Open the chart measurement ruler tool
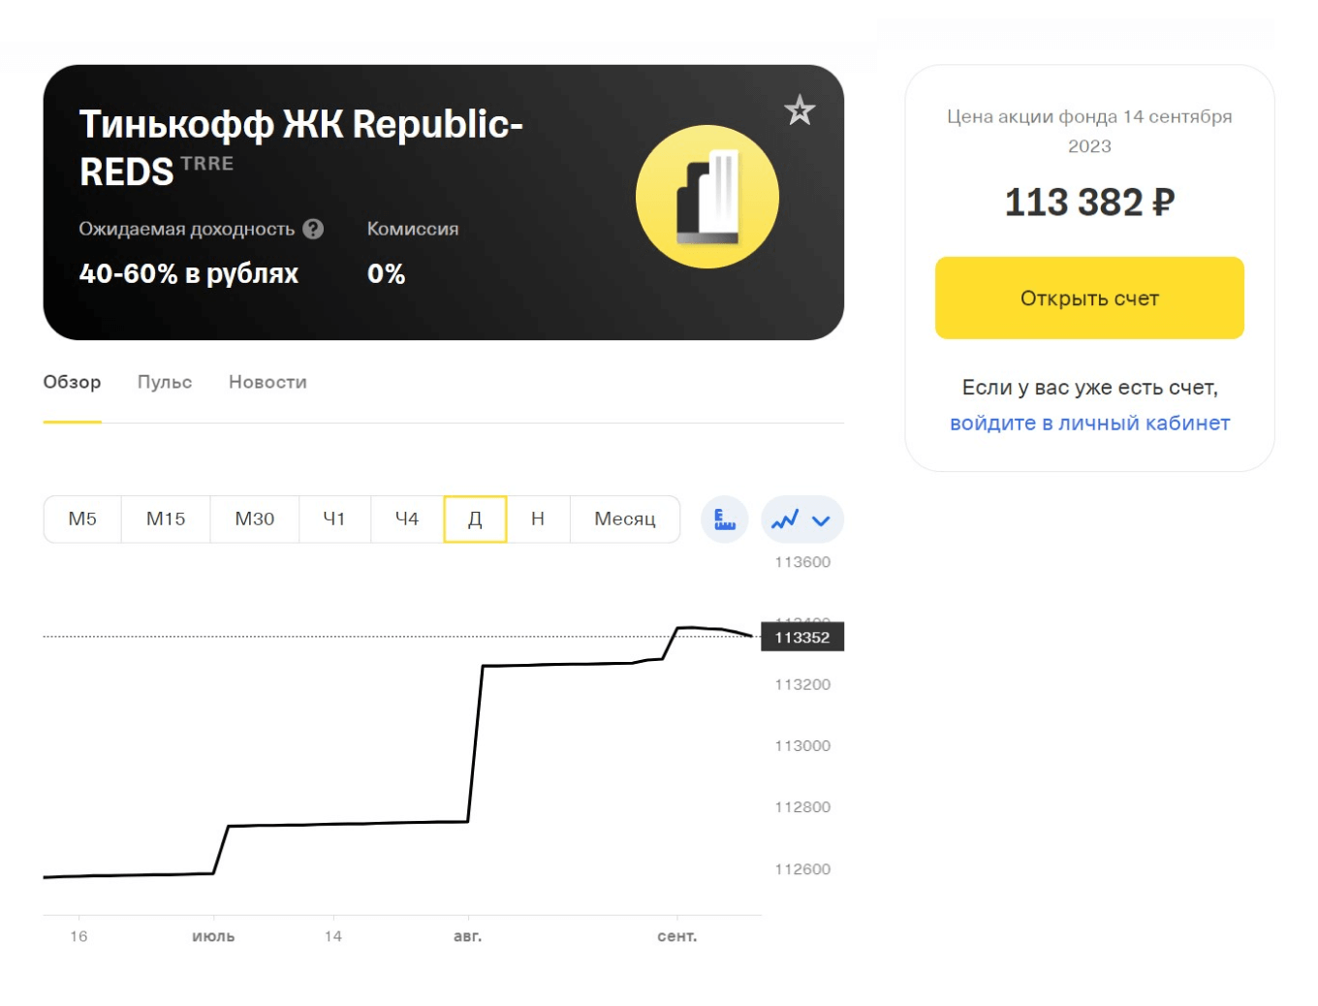Viewport: 1318px width, 1006px height. tap(725, 519)
